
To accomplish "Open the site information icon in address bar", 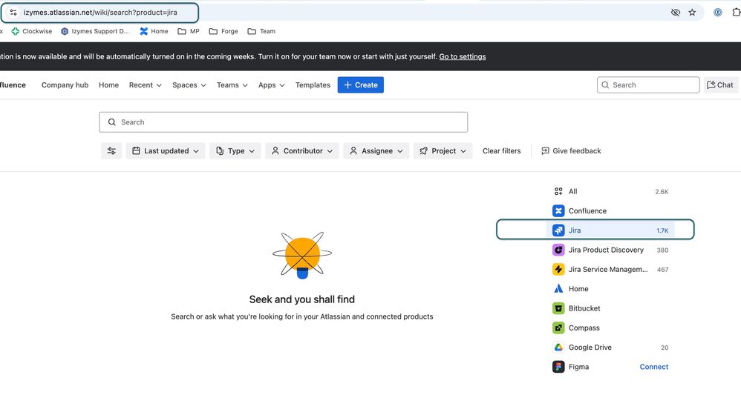I will point(13,13).
